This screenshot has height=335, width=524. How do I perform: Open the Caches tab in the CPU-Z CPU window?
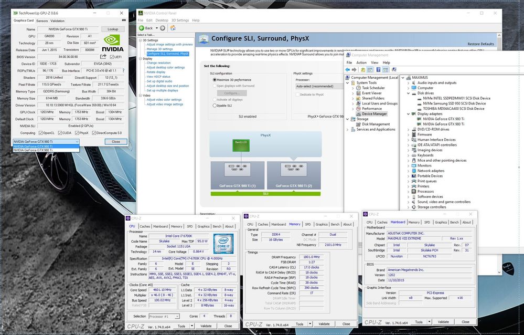pos(145,226)
